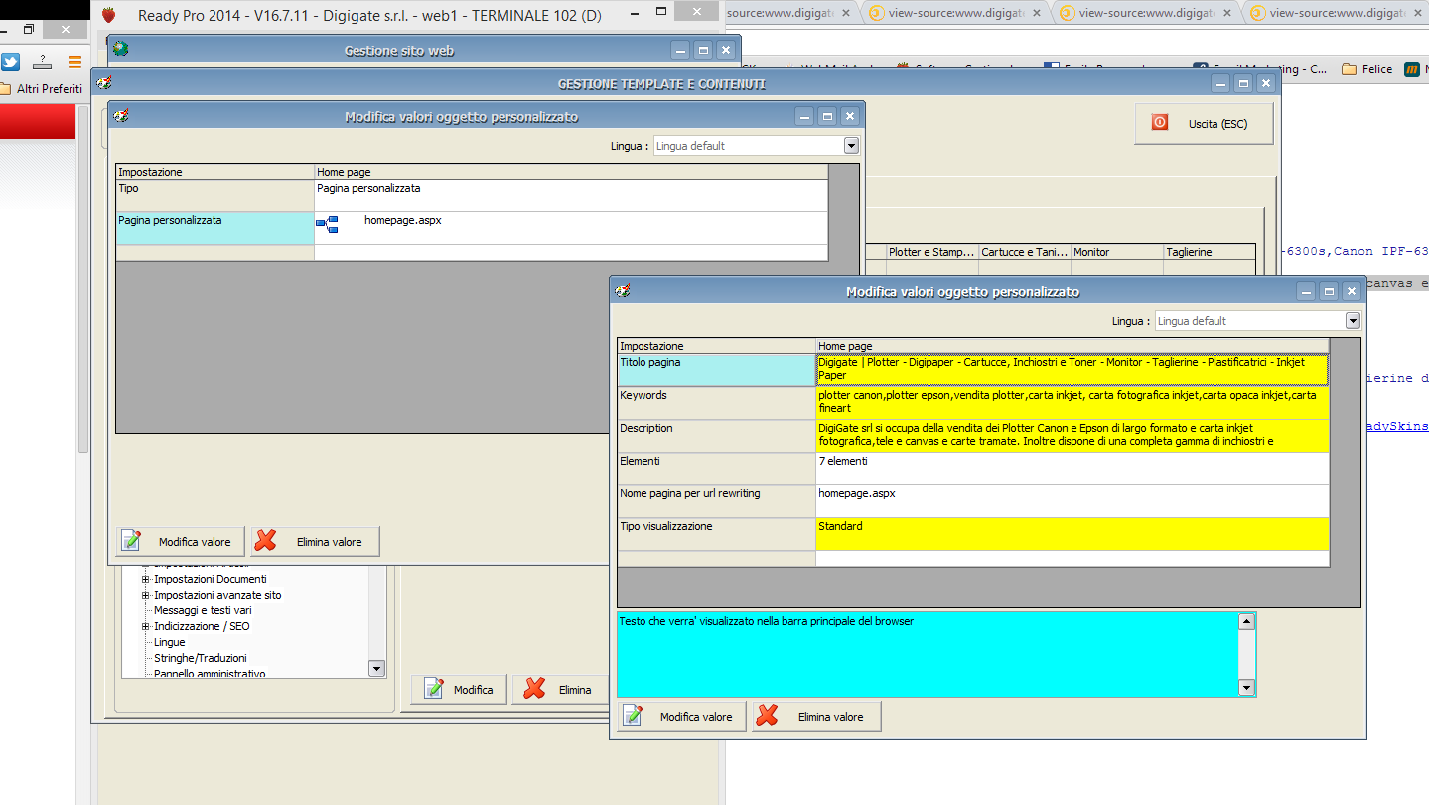This screenshot has width=1429, height=805.
Task: Click the plotter canon keywords value cell
Action: click(1072, 403)
